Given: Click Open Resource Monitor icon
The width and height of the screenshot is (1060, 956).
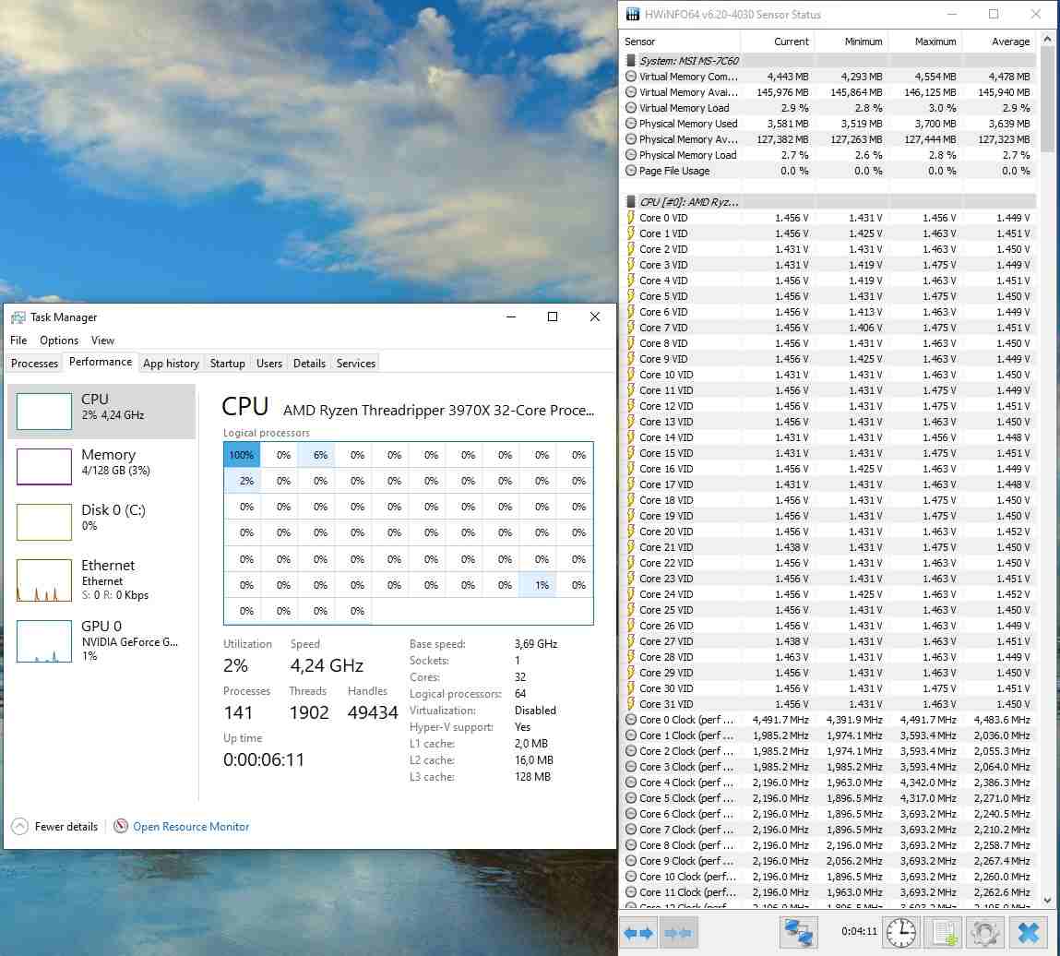Looking at the screenshot, I should click(121, 826).
